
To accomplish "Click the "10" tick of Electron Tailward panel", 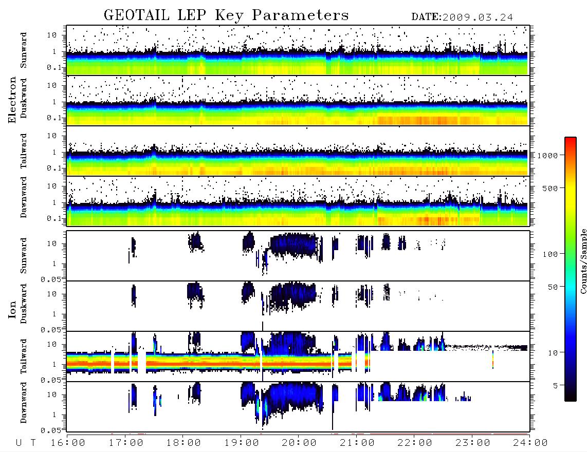I will coord(52,136).
